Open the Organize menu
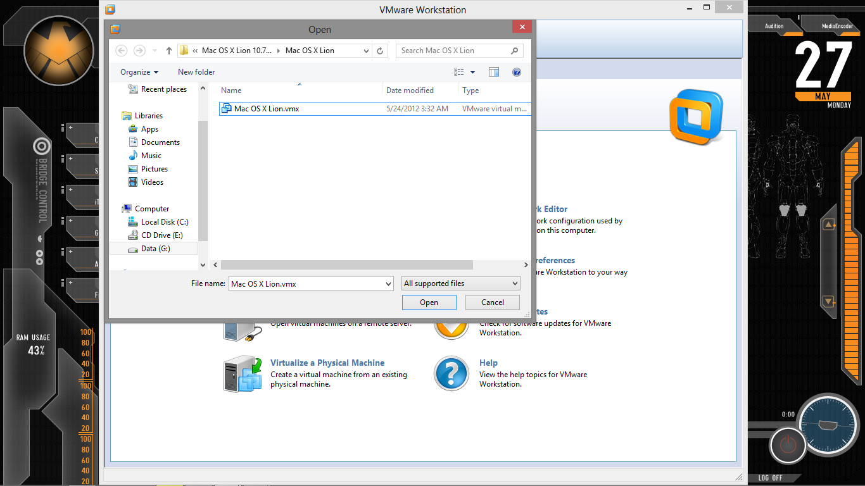This screenshot has height=486, width=865. (x=139, y=72)
